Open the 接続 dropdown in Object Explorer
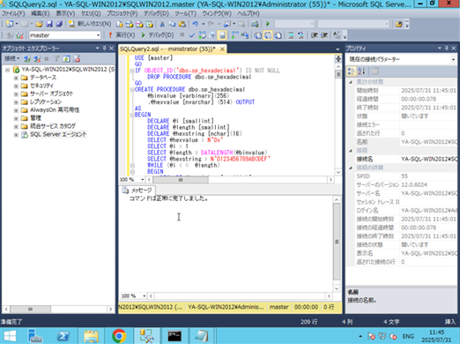This screenshot has height=344, width=460. coord(11,59)
